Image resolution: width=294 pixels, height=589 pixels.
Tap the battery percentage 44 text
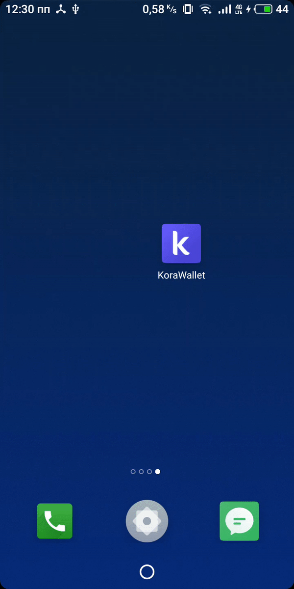click(x=282, y=9)
